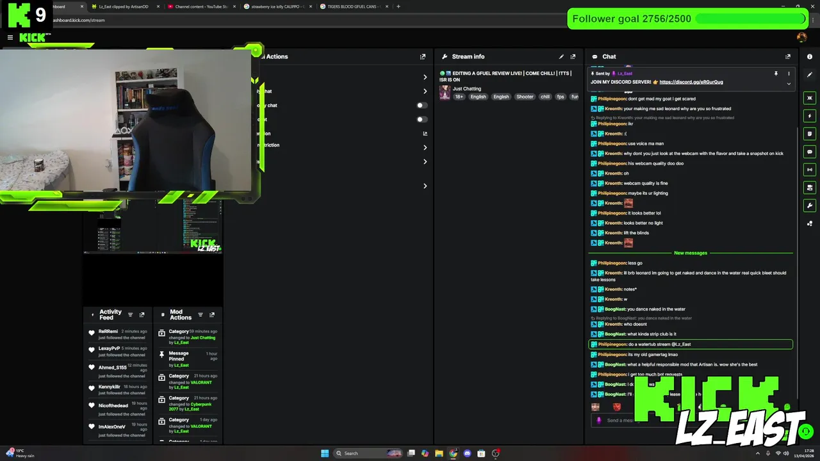Open the profile avatar in the top right
Viewport: 820px width, 461px height.
pyautogui.click(x=801, y=37)
